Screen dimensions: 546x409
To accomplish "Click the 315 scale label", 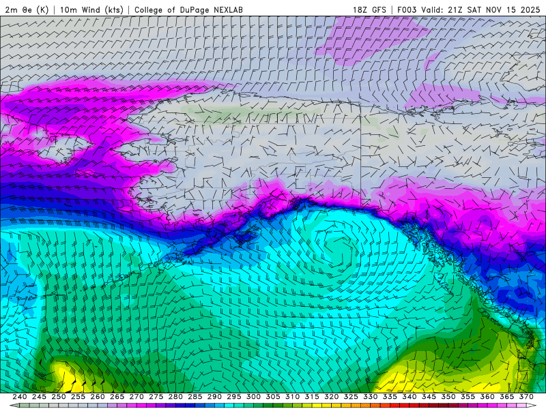I will (312, 397).
